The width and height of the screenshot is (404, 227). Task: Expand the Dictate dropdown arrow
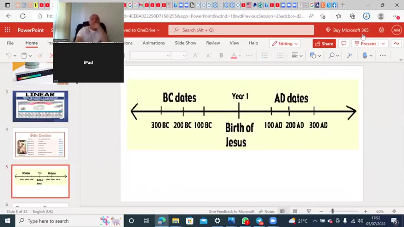point(371,55)
